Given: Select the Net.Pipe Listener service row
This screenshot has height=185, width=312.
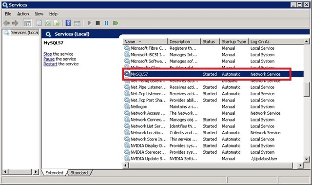Looking at the screenshot, I should (214, 87).
